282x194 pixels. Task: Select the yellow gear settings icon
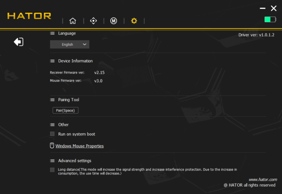tap(134, 21)
